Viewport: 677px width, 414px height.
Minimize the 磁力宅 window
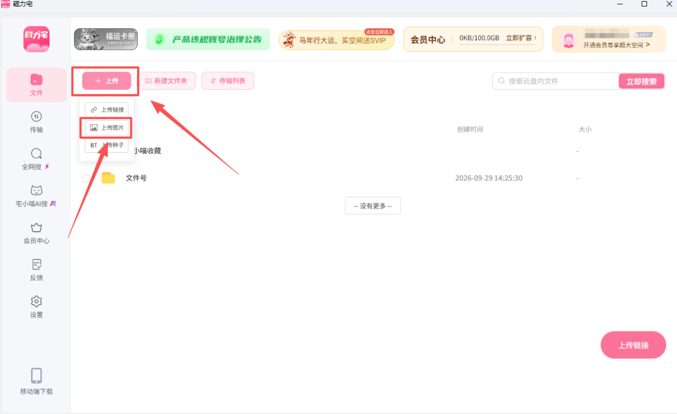click(621, 4)
